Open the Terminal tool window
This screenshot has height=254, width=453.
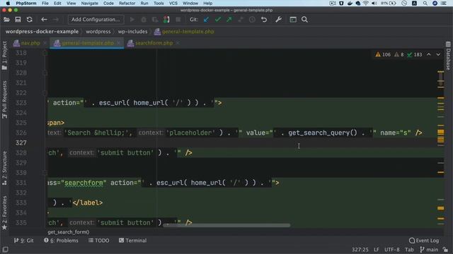pyautogui.click(x=132, y=241)
